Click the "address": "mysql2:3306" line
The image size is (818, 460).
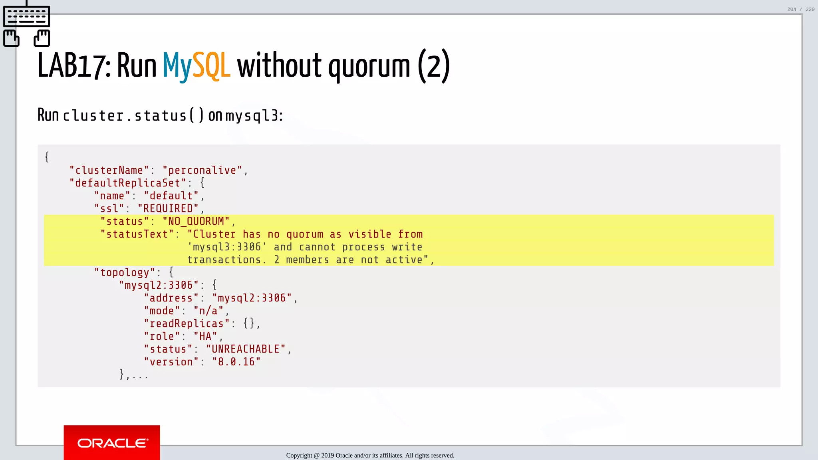coord(221,298)
